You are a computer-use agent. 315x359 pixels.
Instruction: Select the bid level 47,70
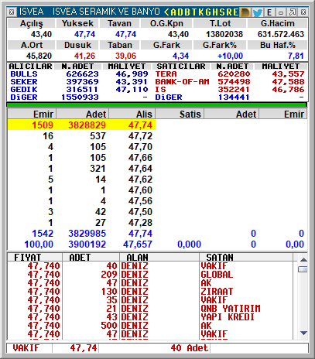tap(140, 147)
